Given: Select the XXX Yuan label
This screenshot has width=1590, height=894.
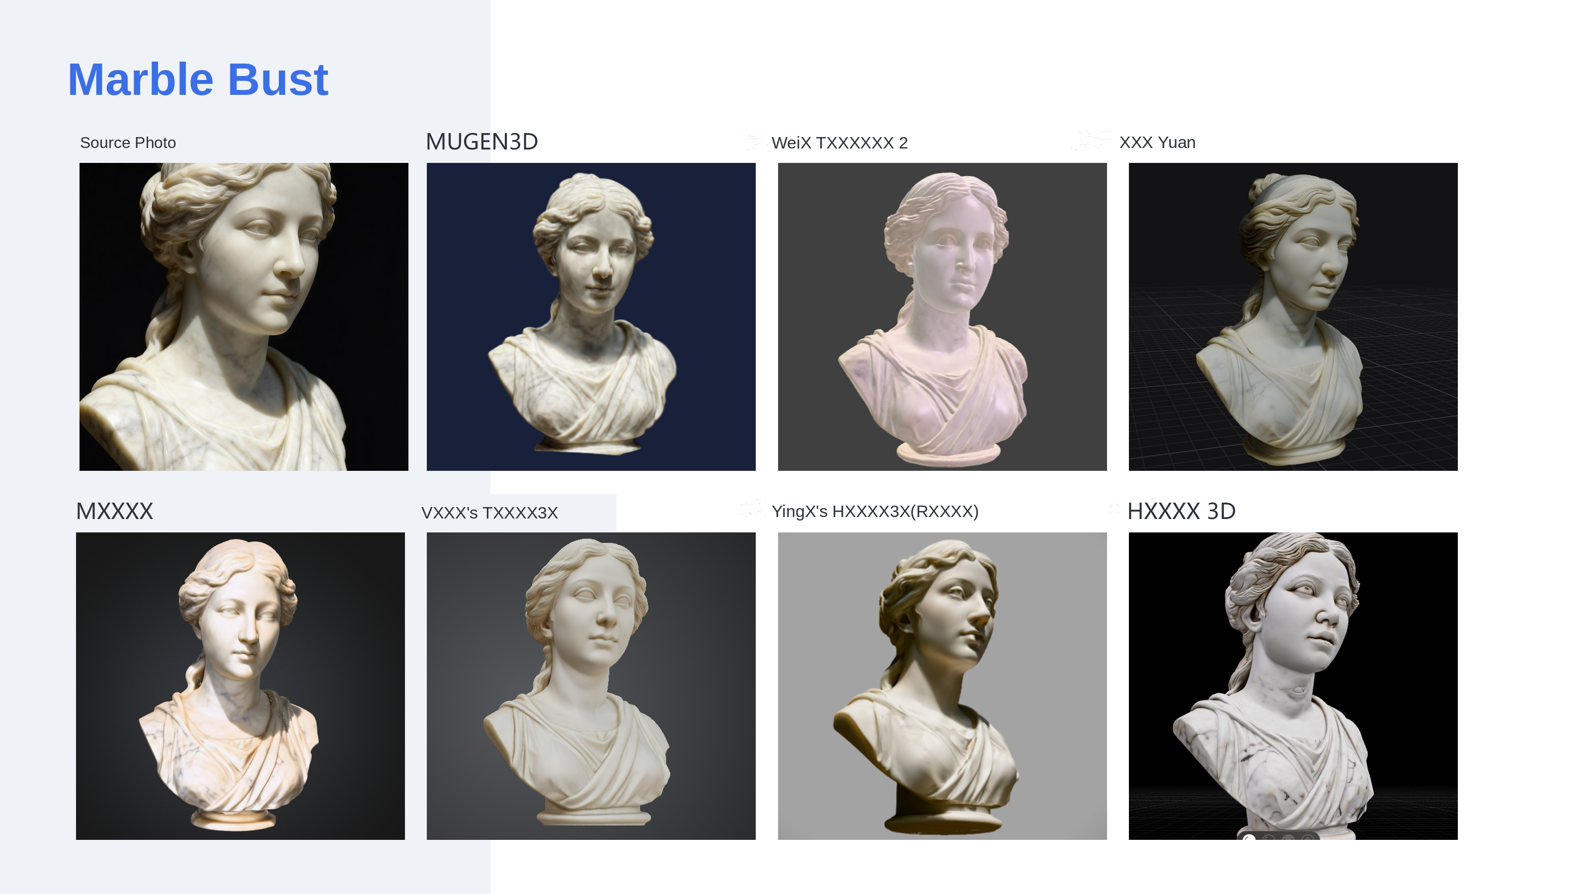Looking at the screenshot, I should [1157, 142].
